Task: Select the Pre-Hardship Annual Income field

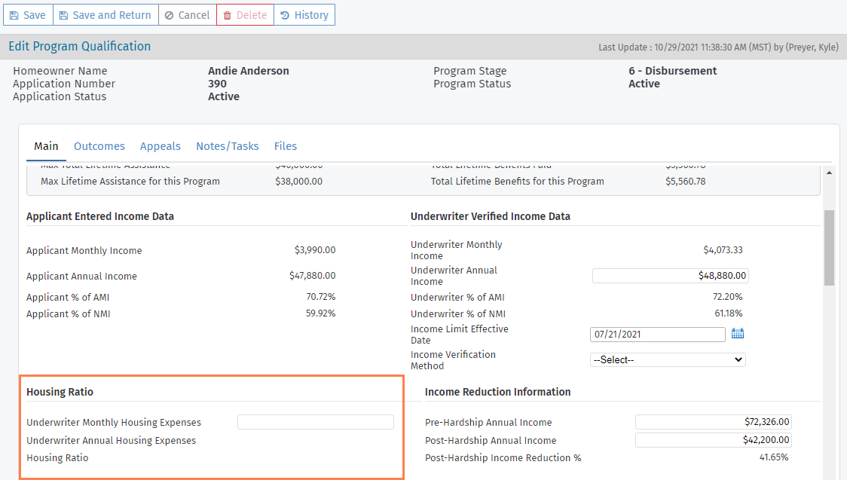Action: point(713,422)
